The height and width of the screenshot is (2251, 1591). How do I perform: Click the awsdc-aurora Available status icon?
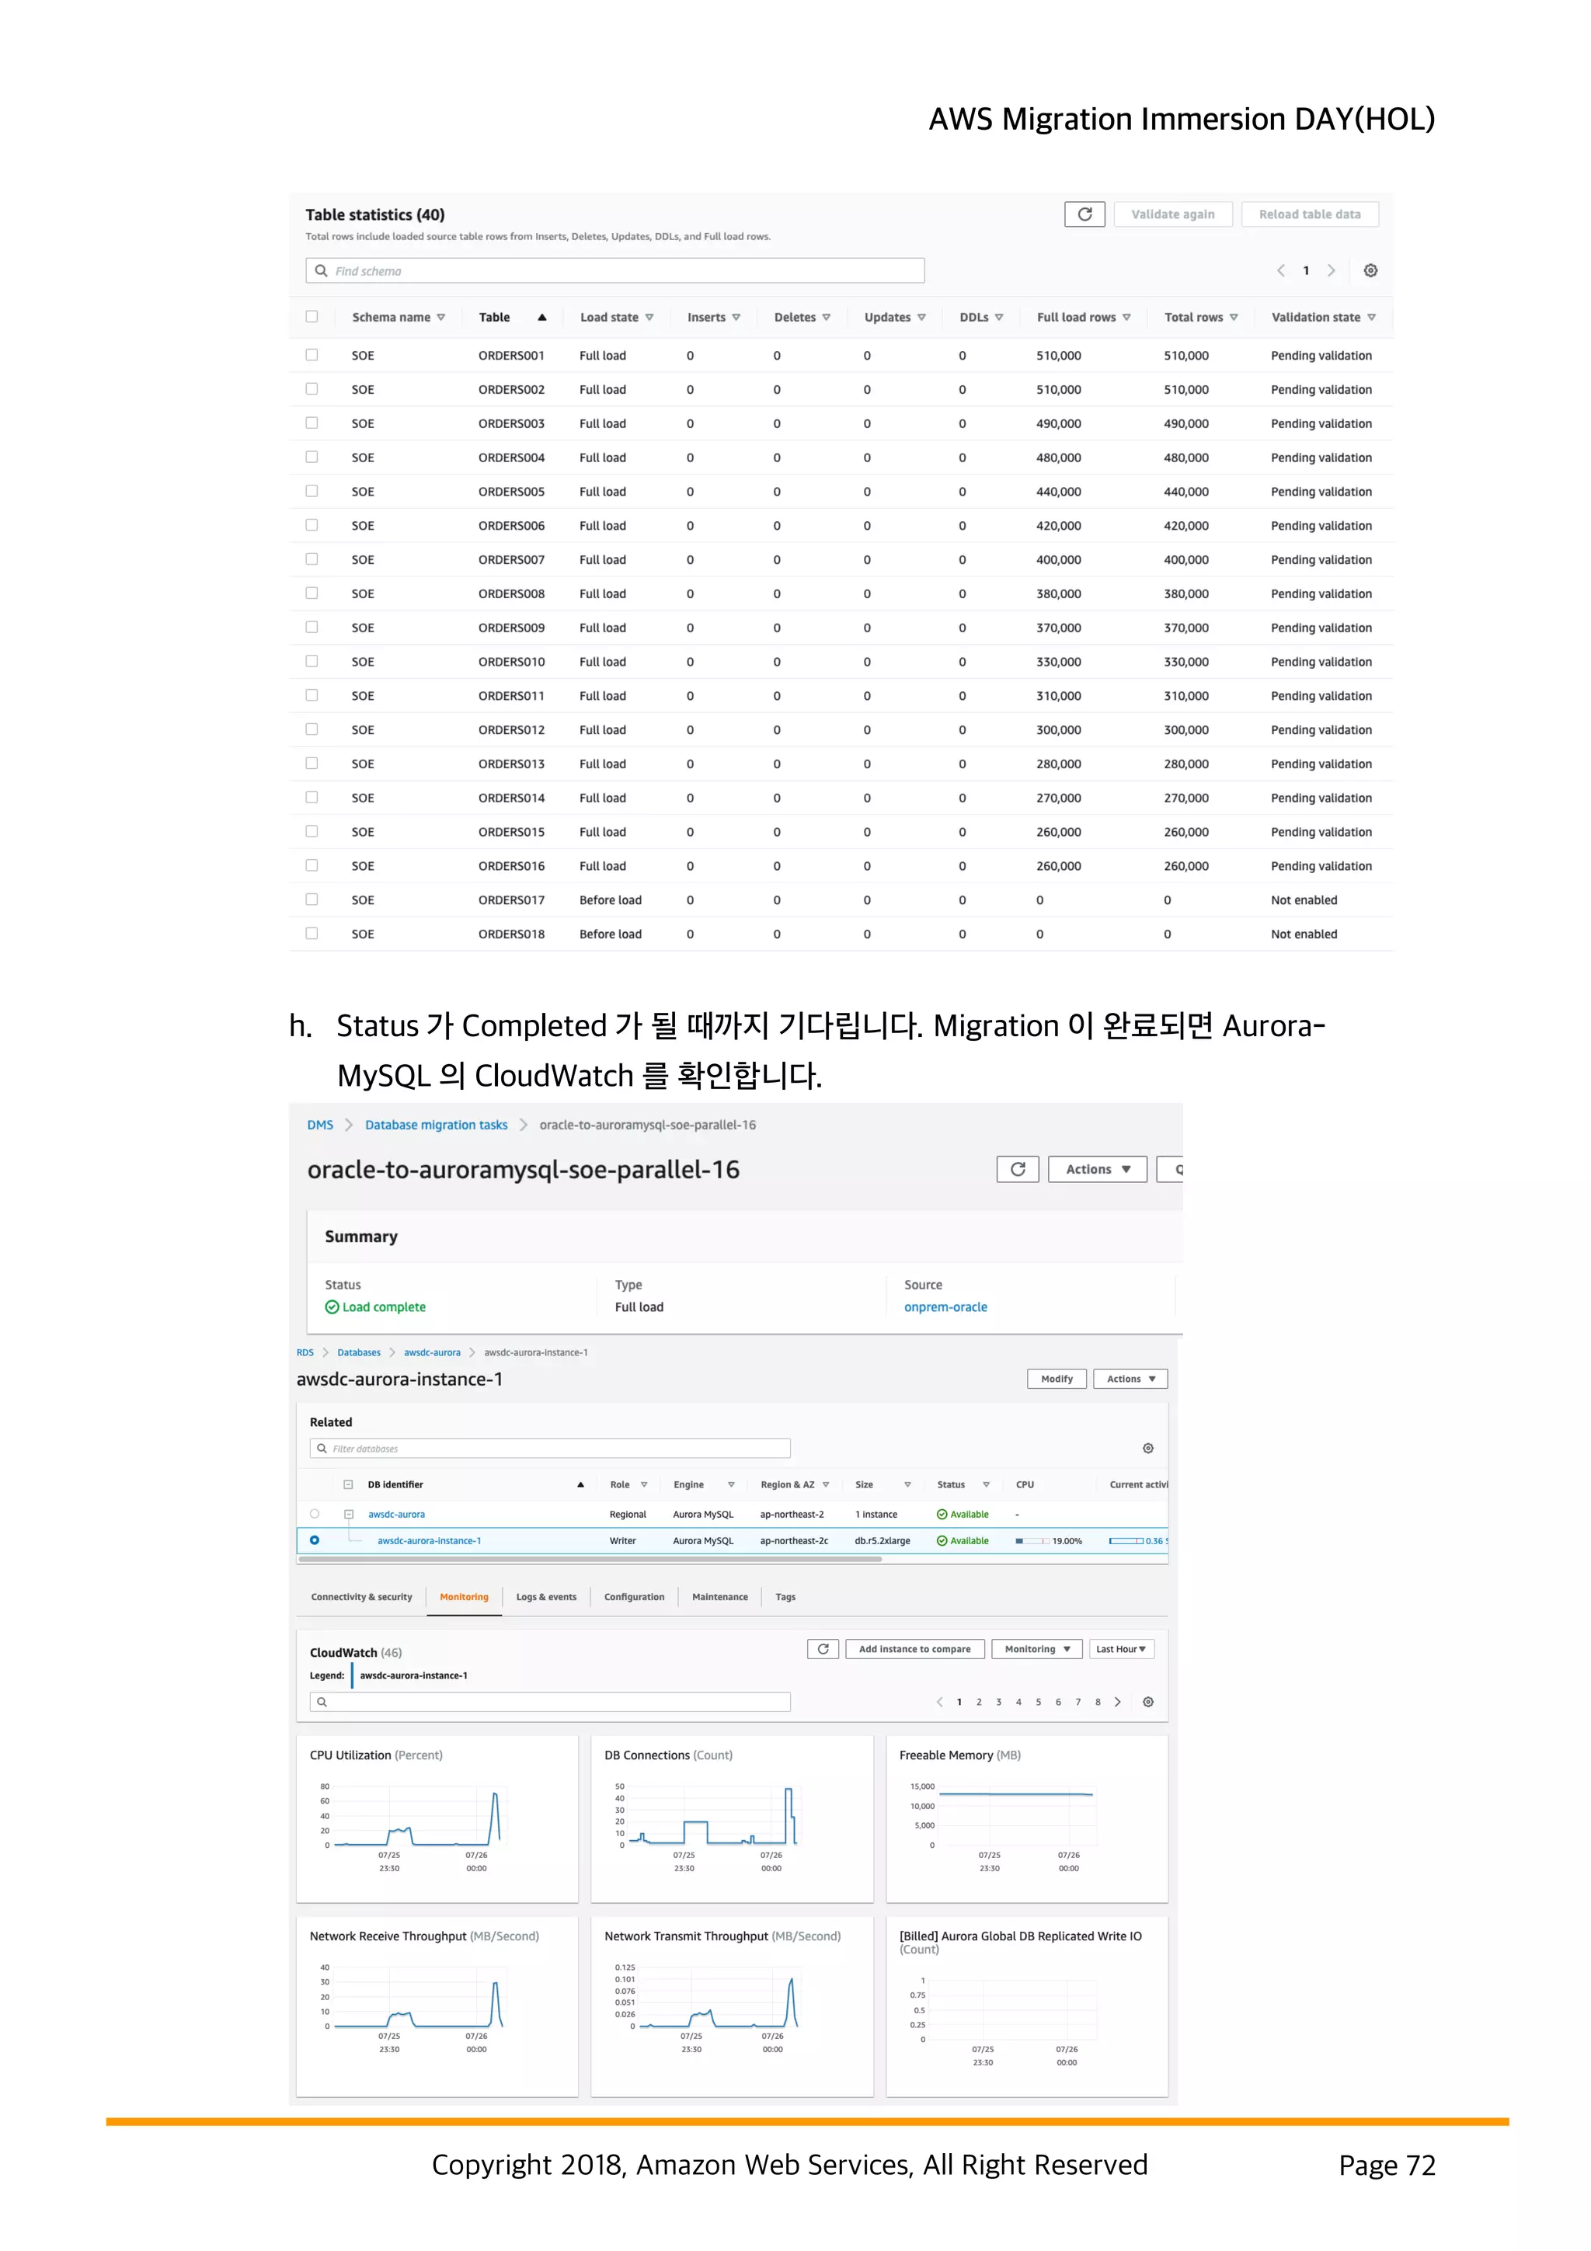tap(942, 1515)
